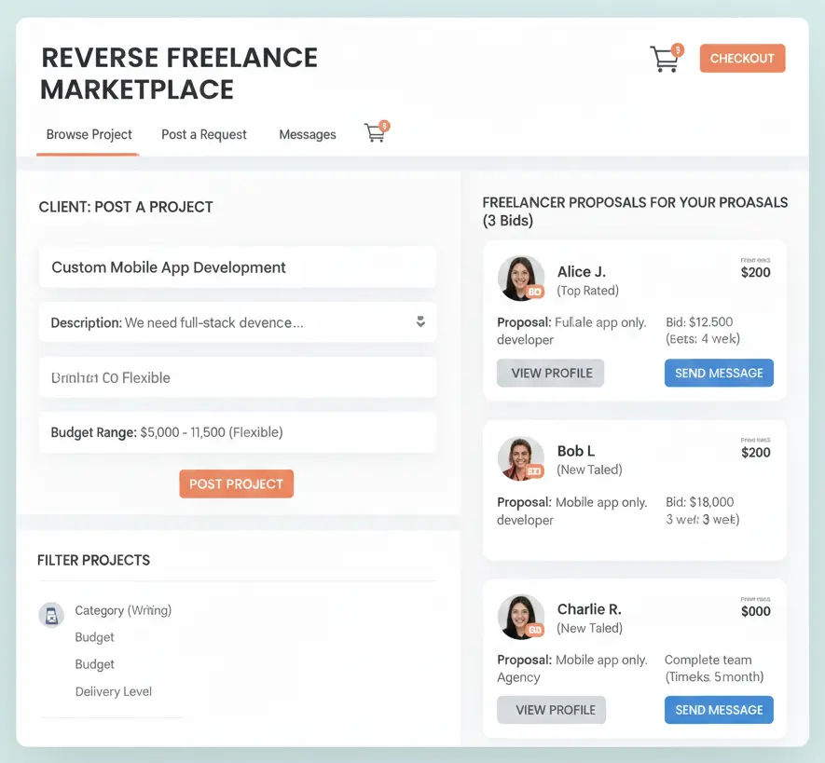Click the cart icon in the navigation bar
This screenshot has height=763, width=825.
click(375, 133)
